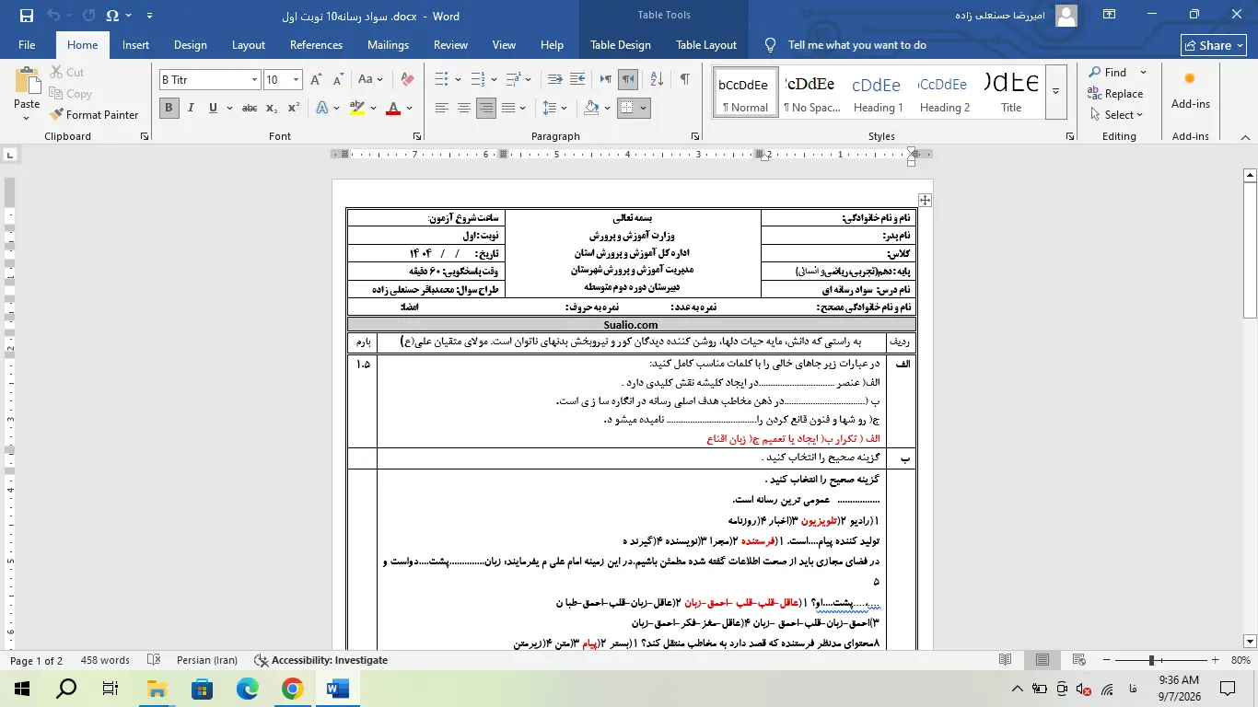Open the Add-ins button
1258x707 pixels.
(1190, 90)
